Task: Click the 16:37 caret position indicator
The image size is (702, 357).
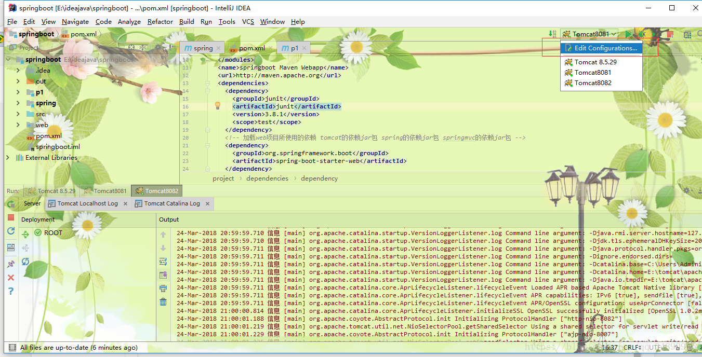Action: pyautogui.click(x=610, y=348)
